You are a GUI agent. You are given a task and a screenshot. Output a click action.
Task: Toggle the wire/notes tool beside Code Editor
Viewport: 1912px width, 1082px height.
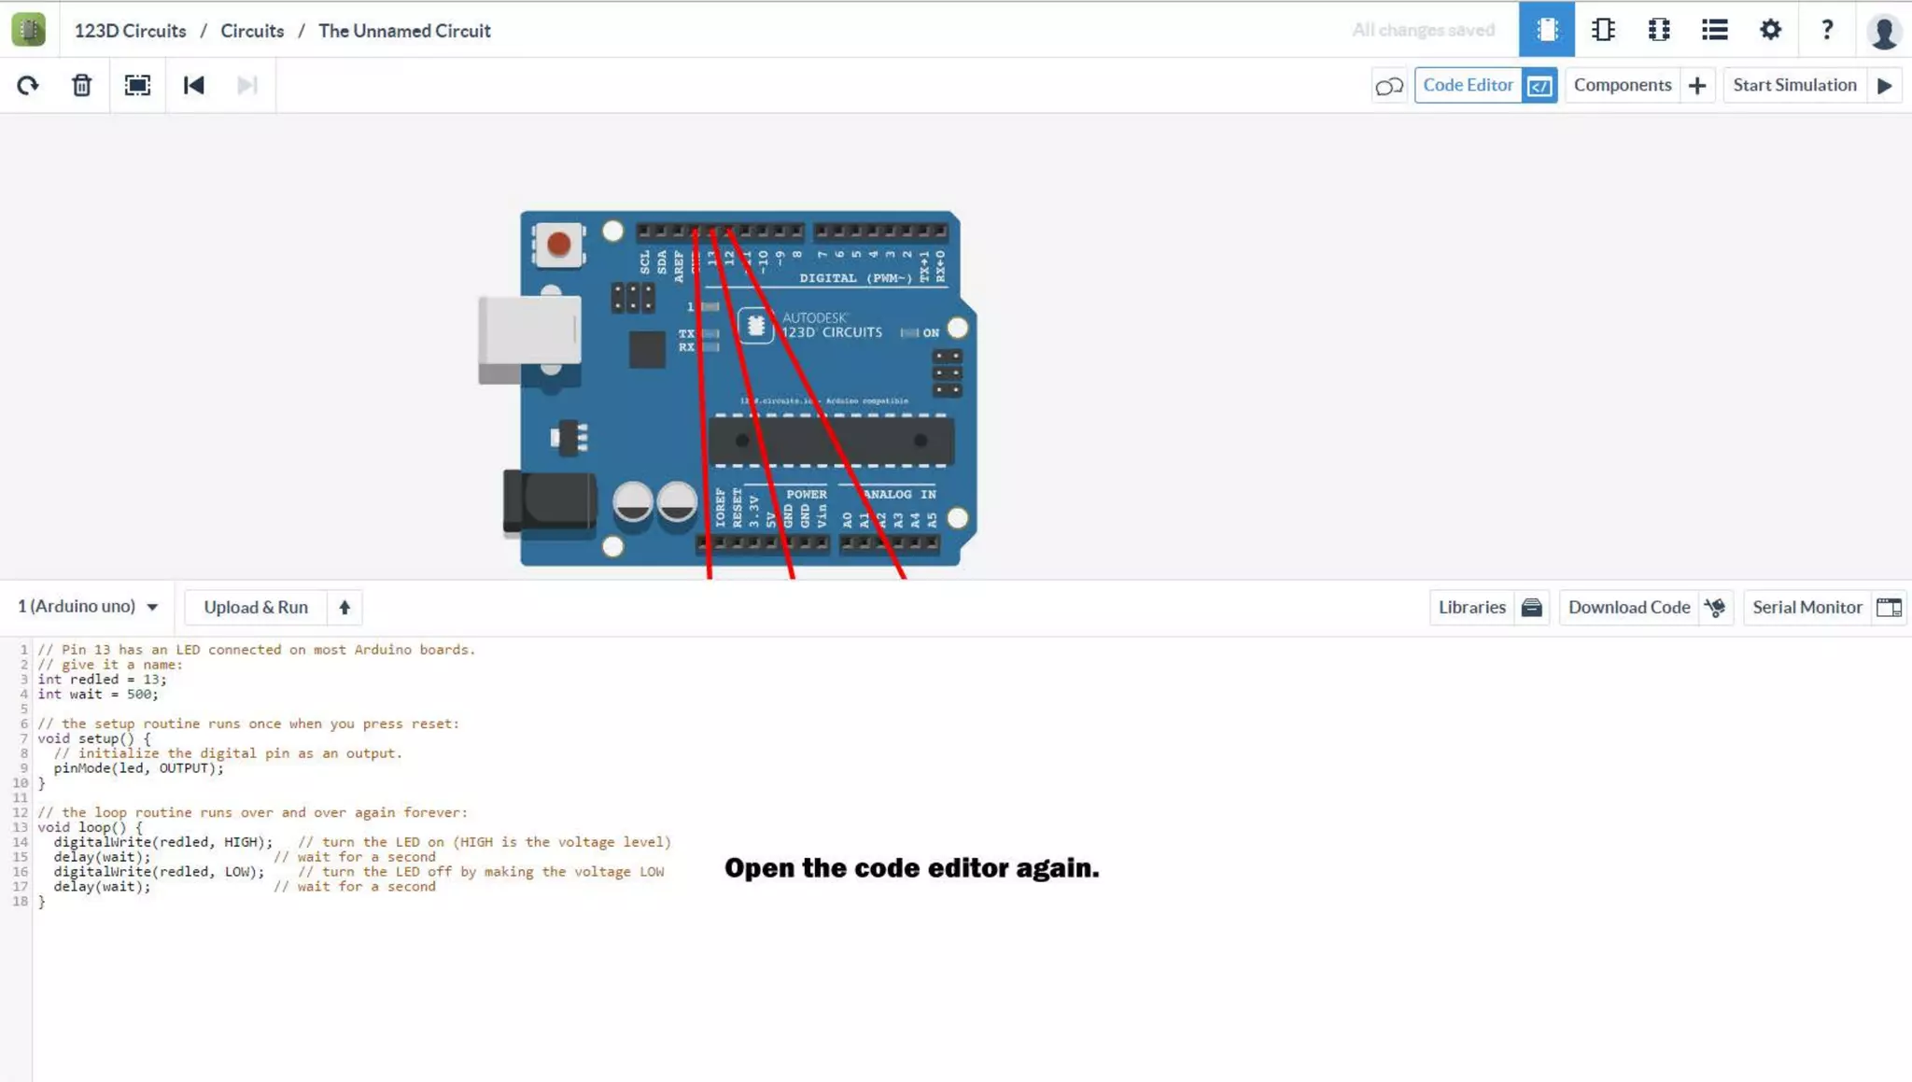1389,86
